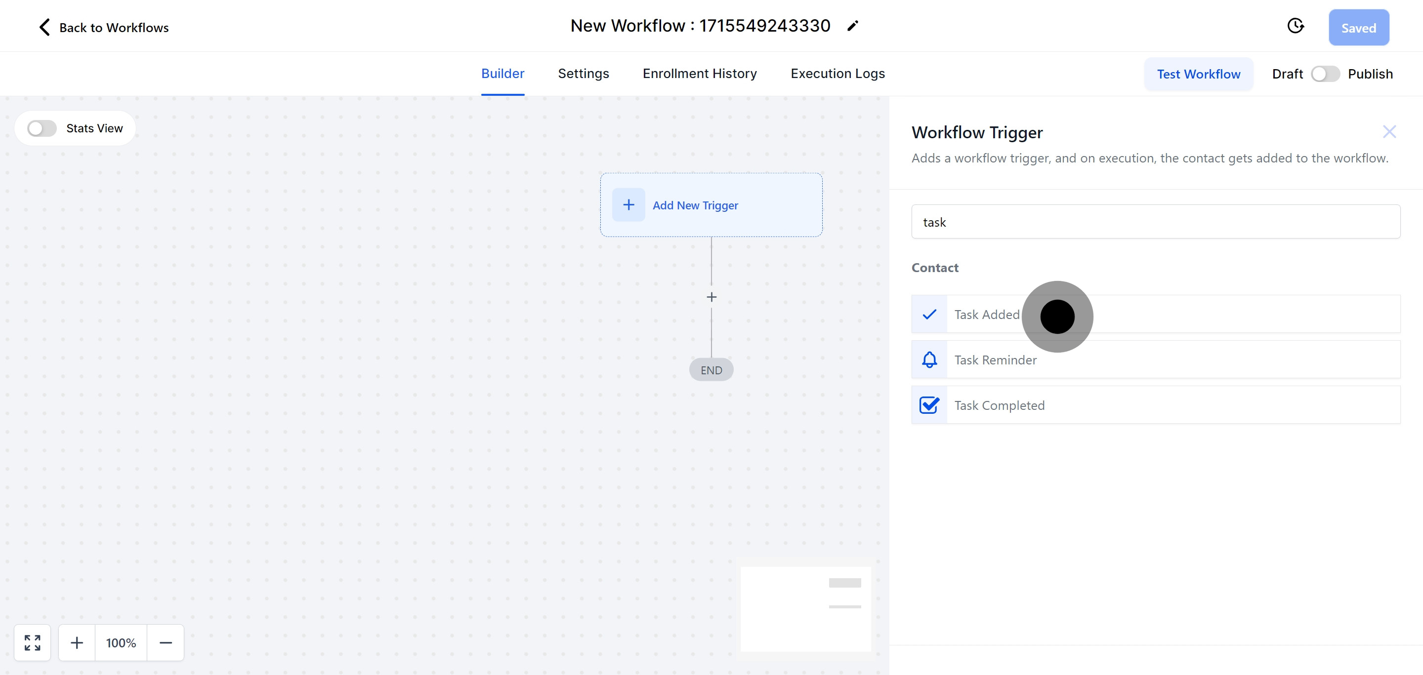Toggle Draft to Publish switch
This screenshot has width=1423, height=675.
tap(1325, 74)
